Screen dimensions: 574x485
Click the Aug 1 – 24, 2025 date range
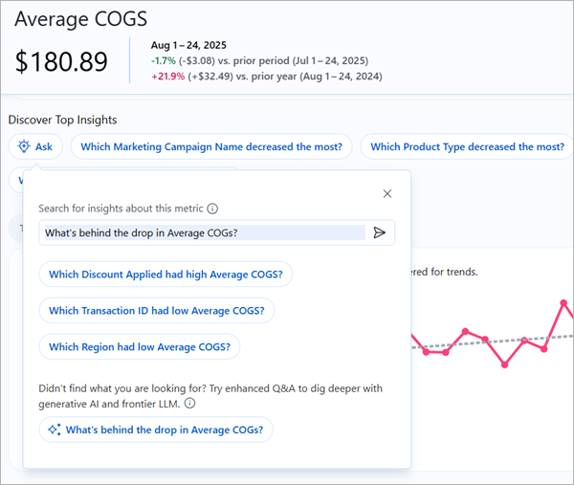point(190,46)
